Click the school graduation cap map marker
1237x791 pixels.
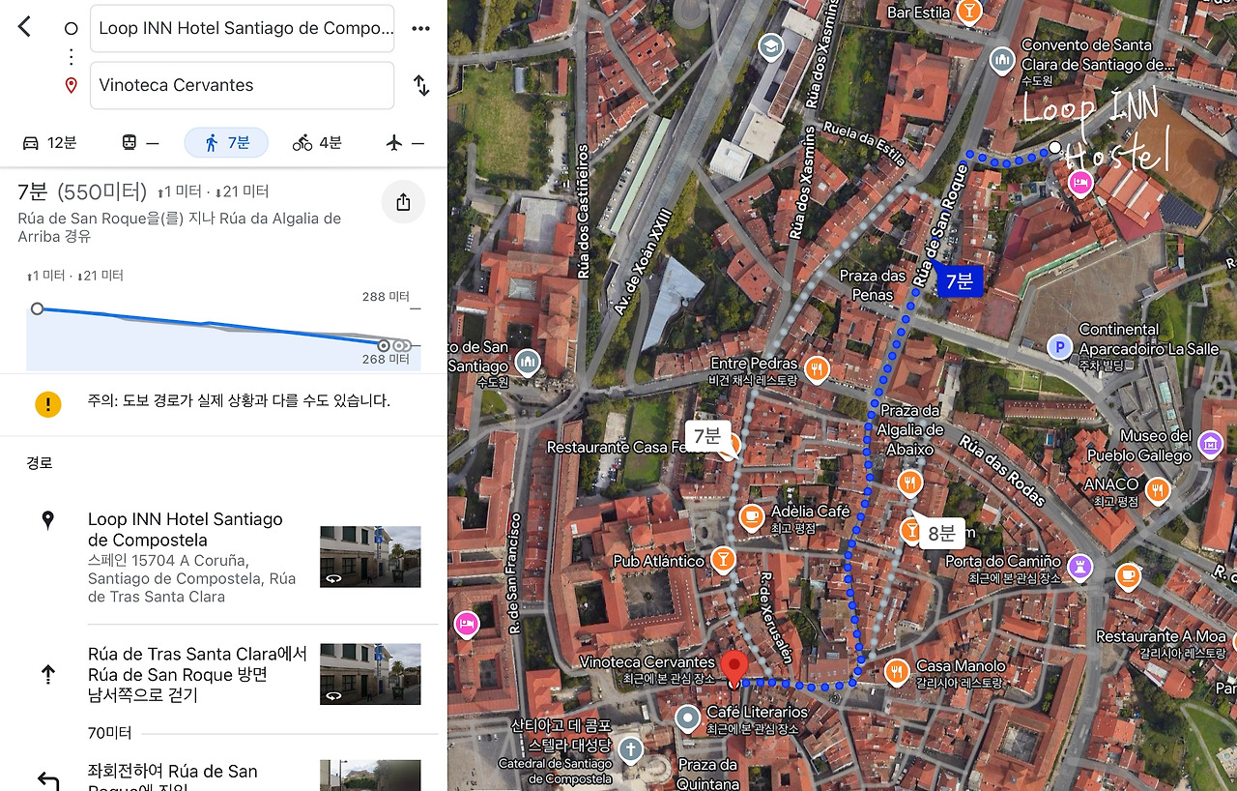point(771,46)
